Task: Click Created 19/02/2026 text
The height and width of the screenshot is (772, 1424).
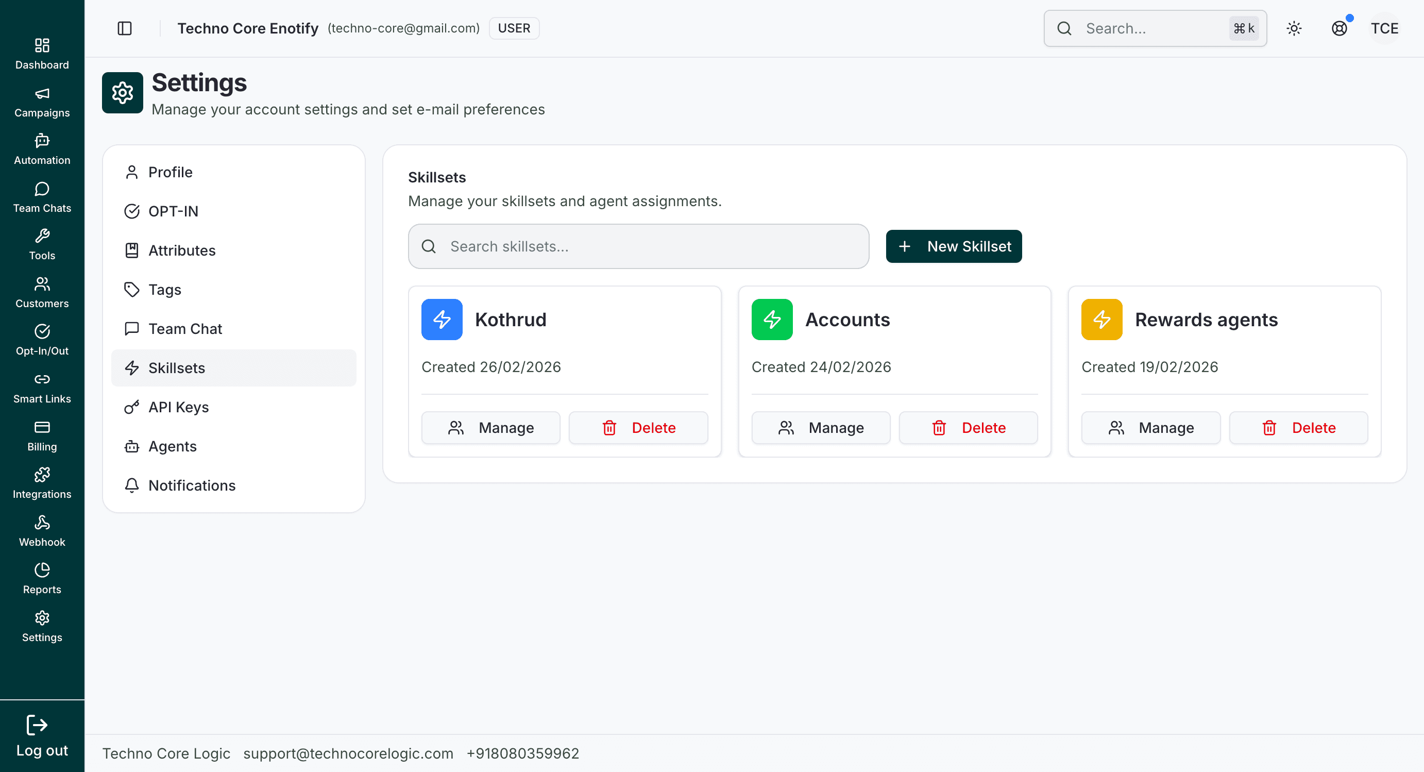Action: pos(1150,366)
